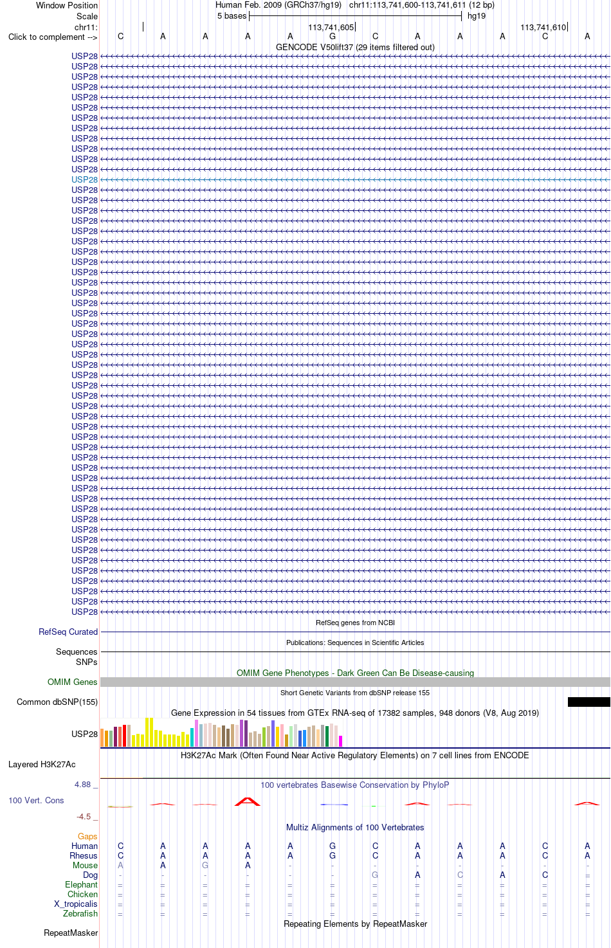This screenshot has width=611, height=948.
Task: Open the 100 Vert. Cons track label
Action: (x=36, y=800)
